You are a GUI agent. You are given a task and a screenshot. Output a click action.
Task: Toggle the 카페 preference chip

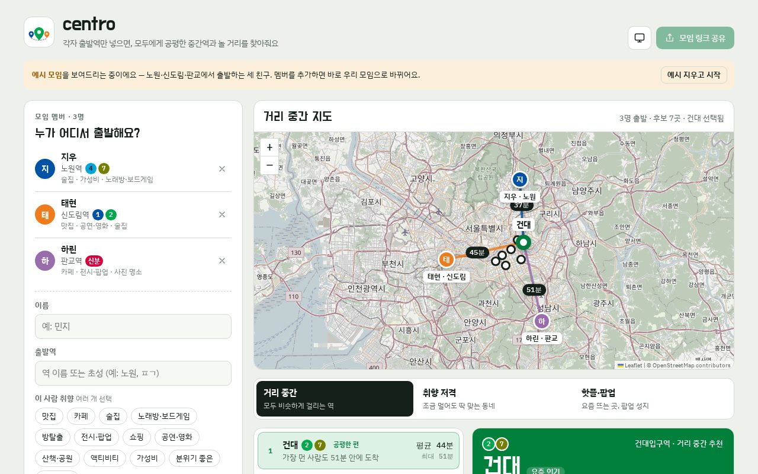(x=81, y=417)
